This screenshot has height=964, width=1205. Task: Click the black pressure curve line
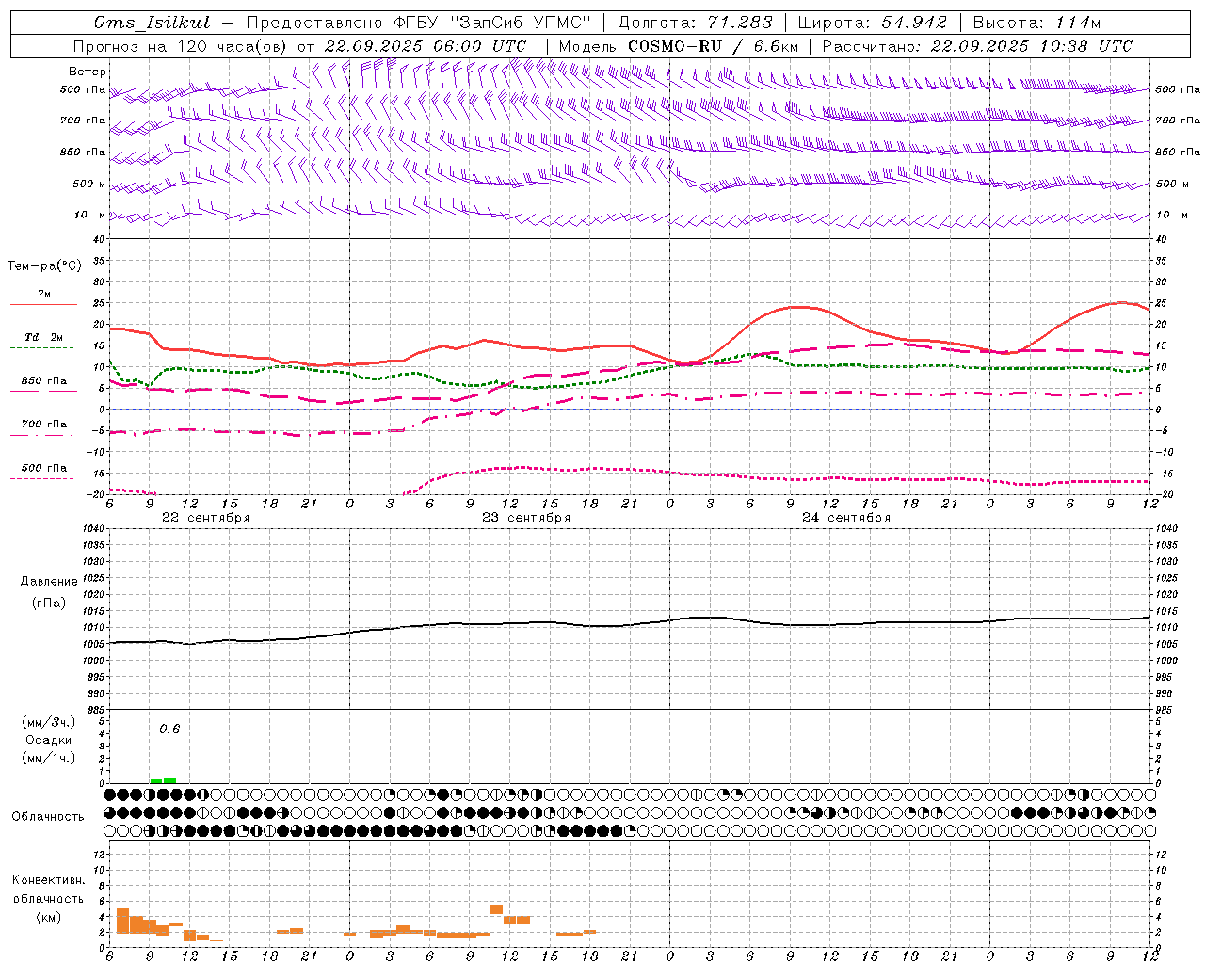pyautogui.click(x=631, y=624)
